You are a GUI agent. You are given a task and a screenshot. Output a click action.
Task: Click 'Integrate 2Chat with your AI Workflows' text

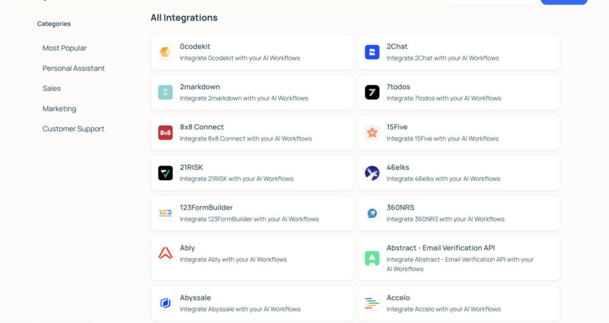point(442,58)
